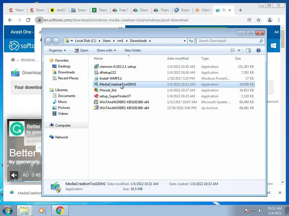289x216 pixels.
Task: Click the volume icon in system tray
Action: pos(260,211)
